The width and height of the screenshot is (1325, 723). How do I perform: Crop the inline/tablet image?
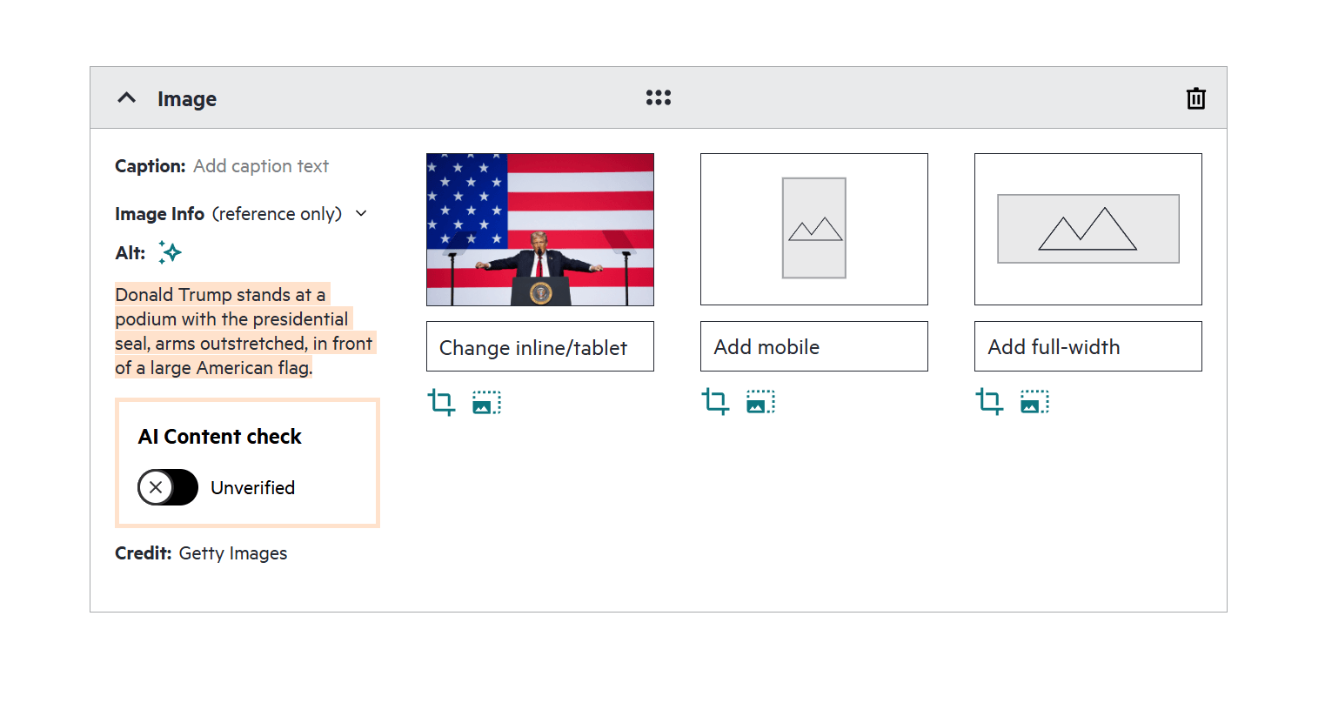(441, 402)
